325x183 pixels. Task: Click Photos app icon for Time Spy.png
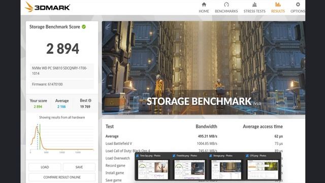[137, 156]
